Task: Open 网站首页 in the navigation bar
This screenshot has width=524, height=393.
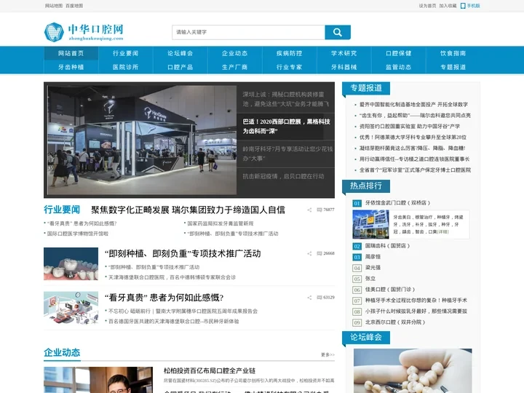Action: 71,53
